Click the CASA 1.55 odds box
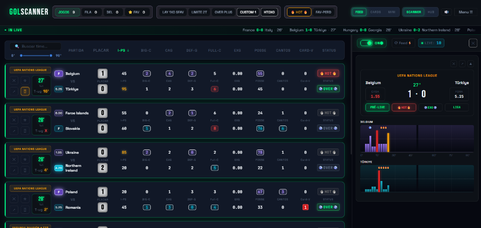The image size is (481, 228). point(375,94)
